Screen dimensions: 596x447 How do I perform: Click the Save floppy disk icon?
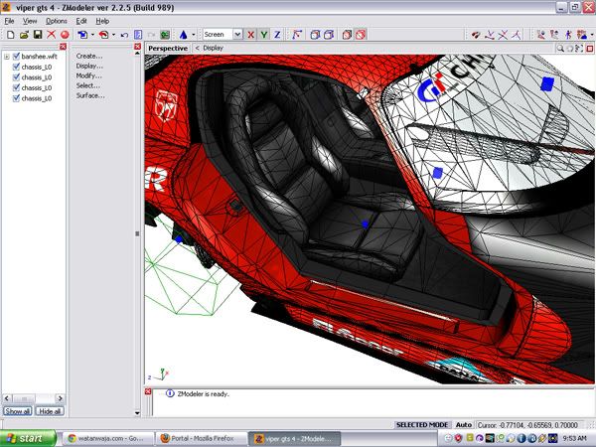click(x=37, y=35)
